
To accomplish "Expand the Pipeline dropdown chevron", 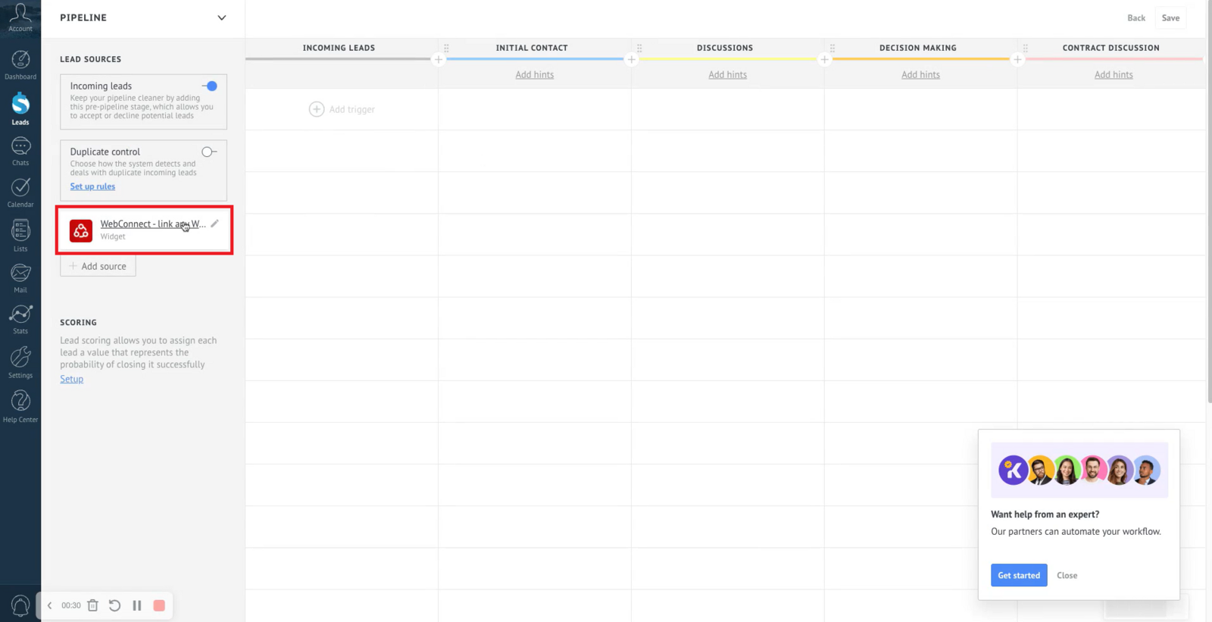I will pos(221,18).
